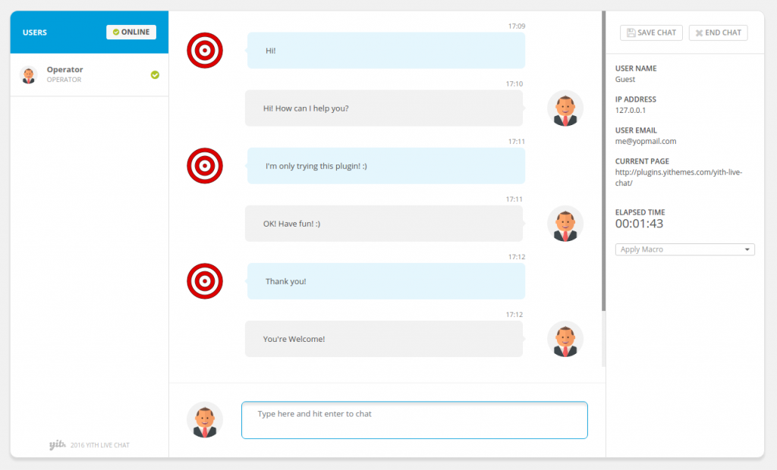Click the target avatar beside "I'm only trying this plugin! :)"

pyautogui.click(x=205, y=166)
